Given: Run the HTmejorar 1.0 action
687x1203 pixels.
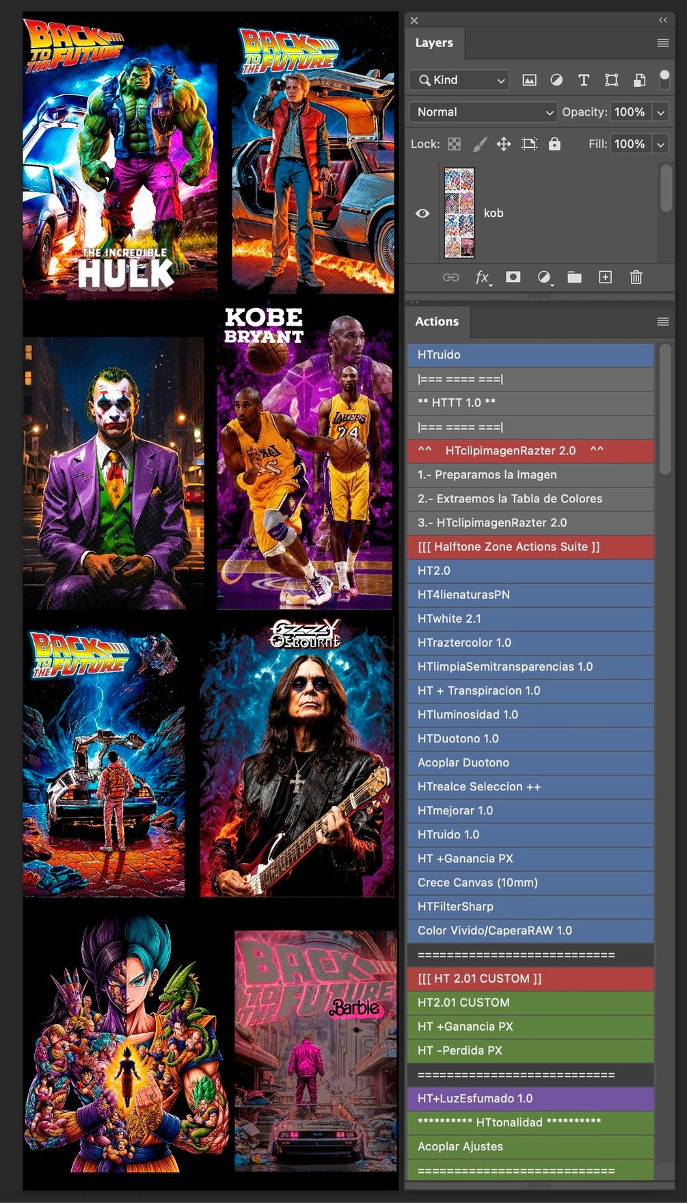Looking at the screenshot, I should (x=530, y=810).
